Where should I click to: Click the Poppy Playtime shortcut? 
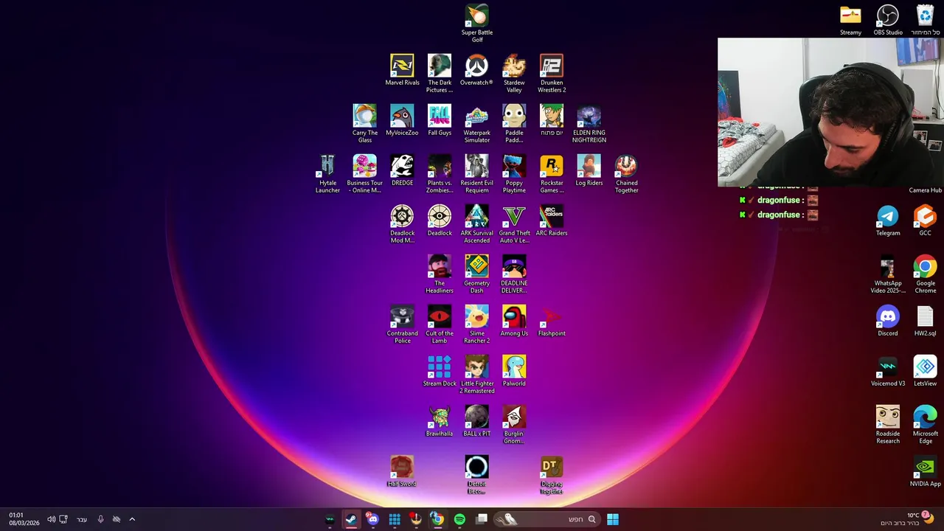(x=514, y=173)
